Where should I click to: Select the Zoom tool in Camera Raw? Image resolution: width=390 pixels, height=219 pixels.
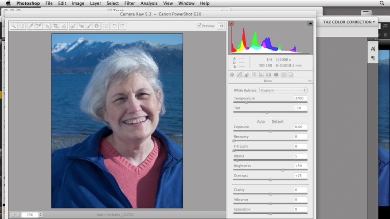[14, 26]
